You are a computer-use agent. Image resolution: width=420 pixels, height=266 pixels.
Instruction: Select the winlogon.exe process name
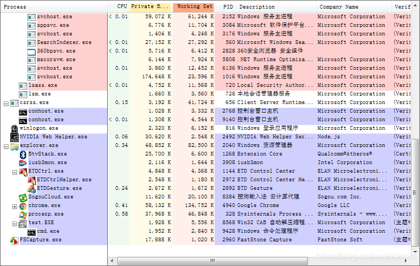[39, 128]
